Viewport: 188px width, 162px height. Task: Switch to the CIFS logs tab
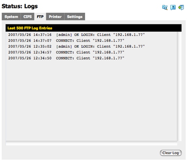point(27,17)
